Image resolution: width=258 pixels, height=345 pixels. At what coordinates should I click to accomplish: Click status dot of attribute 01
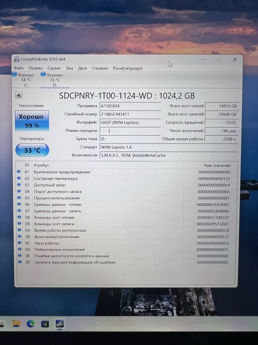point(19,172)
